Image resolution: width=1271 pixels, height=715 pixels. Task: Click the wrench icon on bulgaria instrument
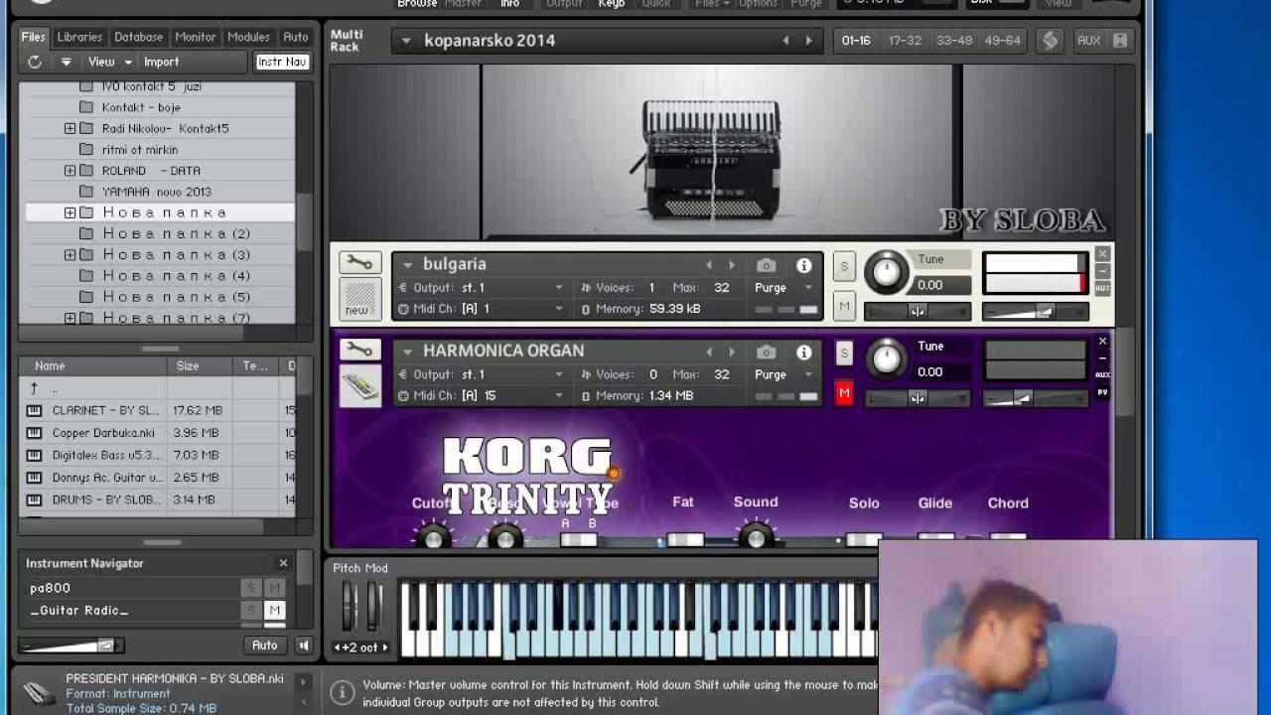[x=359, y=263]
